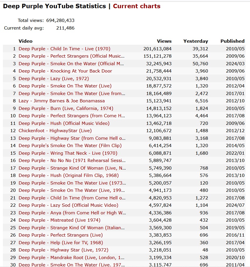Open the Perfect Strangers (Official Music… video link

click(x=72, y=56)
